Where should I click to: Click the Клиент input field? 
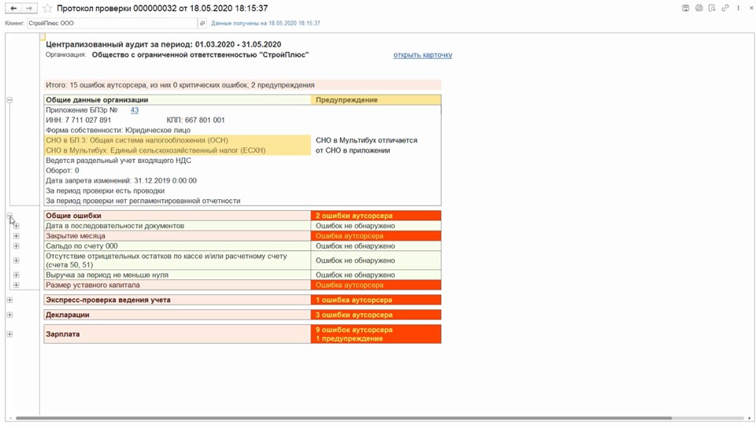click(x=110, y=24)
